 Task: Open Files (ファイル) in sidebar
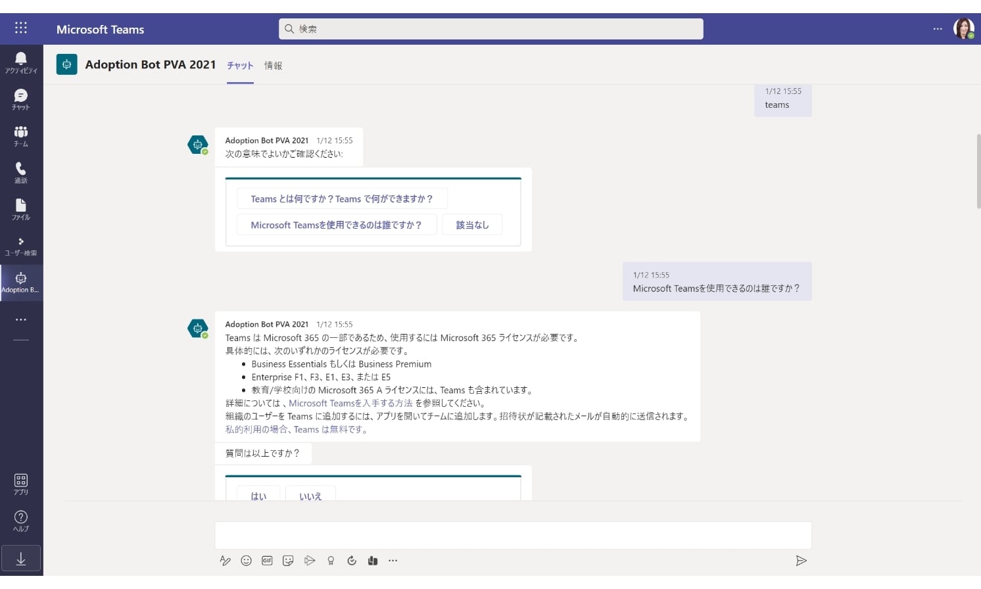[x=21, y=210]
